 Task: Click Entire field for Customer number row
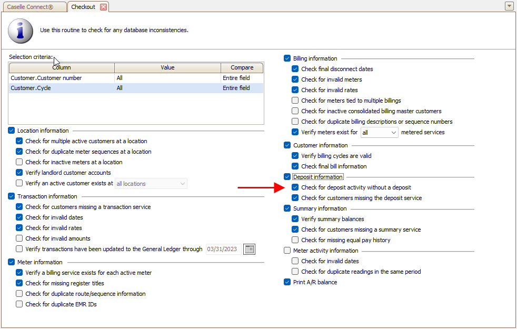pos(242,78)
